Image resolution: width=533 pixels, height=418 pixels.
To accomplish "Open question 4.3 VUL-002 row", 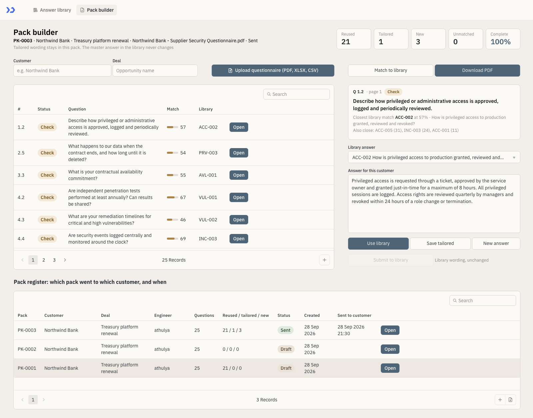I will coord(239,220).
